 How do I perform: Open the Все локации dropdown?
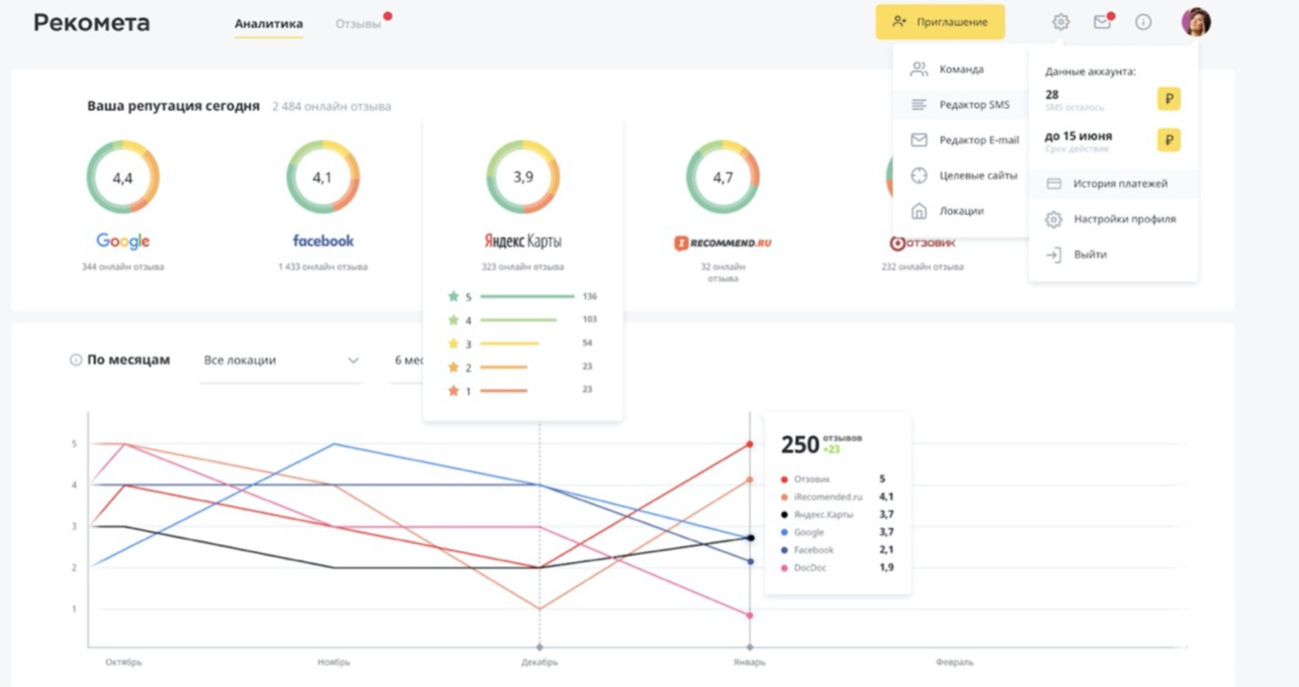click(x=281, y=361)
